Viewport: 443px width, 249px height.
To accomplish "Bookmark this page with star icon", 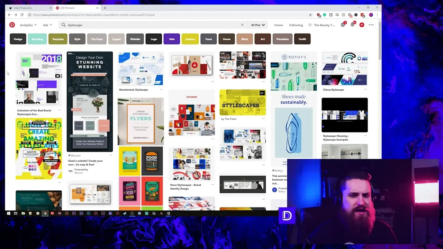I will [x=310, y=15].
